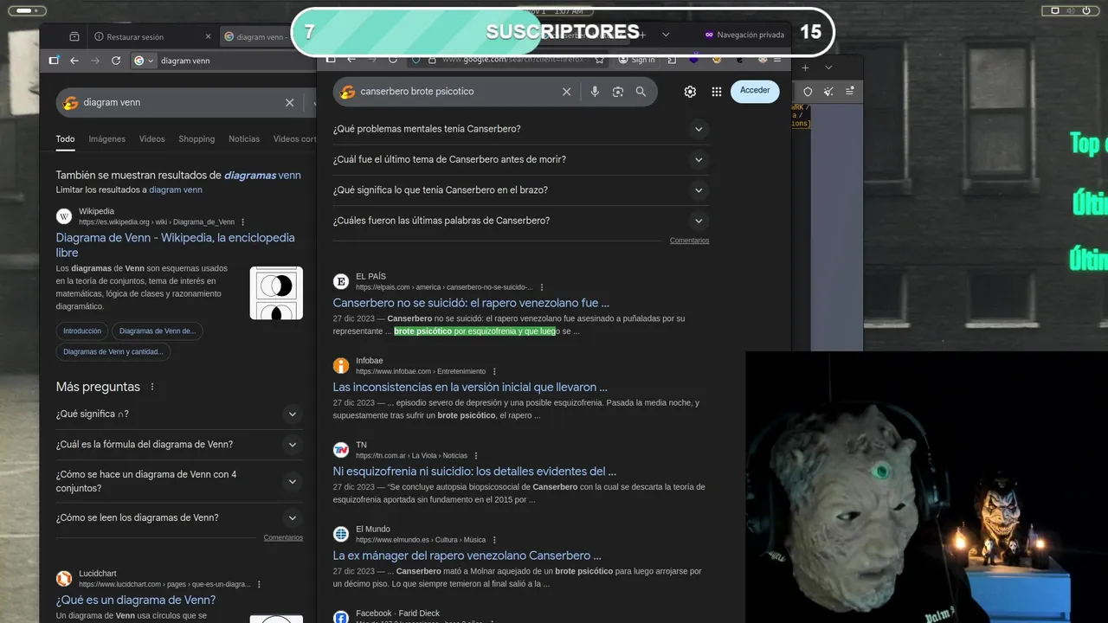Open Más preguntas options menu
Viewport: 1108px width, 623px height.
point(152,387)
